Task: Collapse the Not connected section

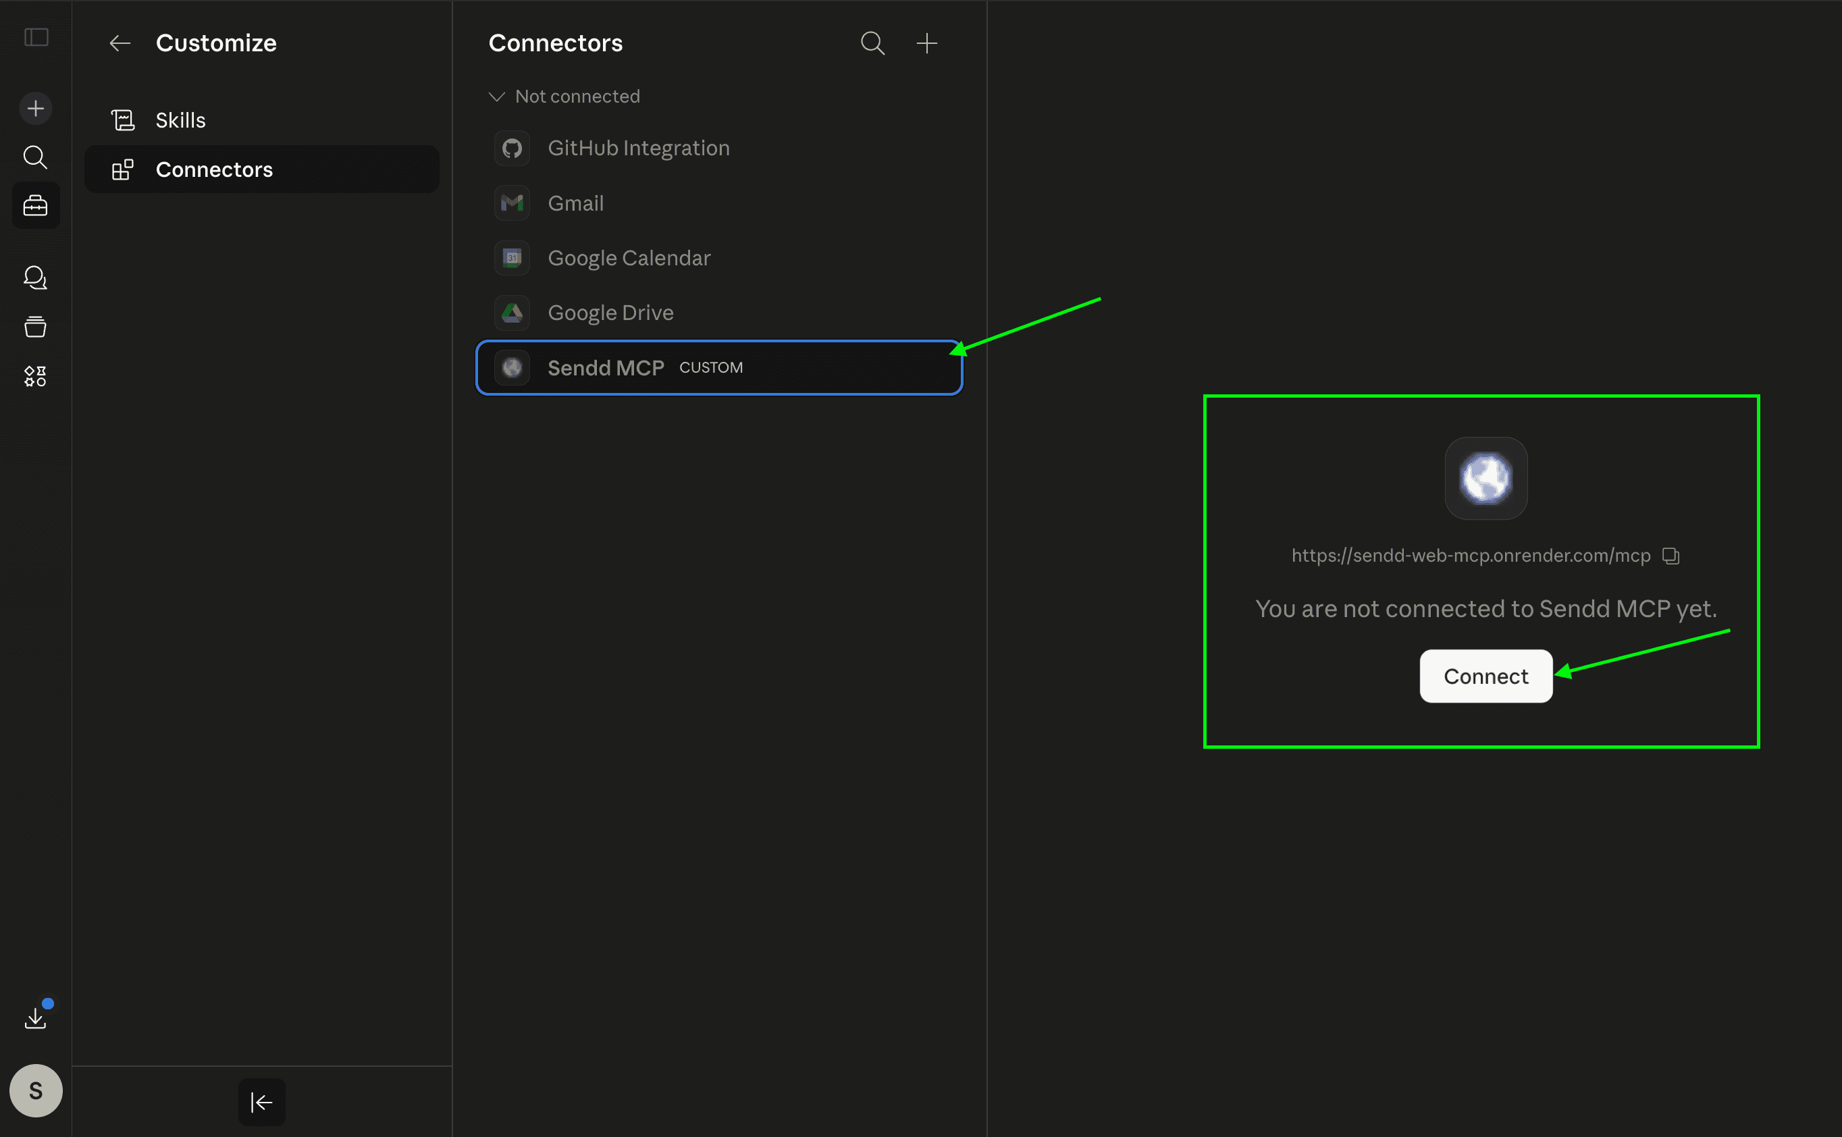Action: click(x=496, y=97)
